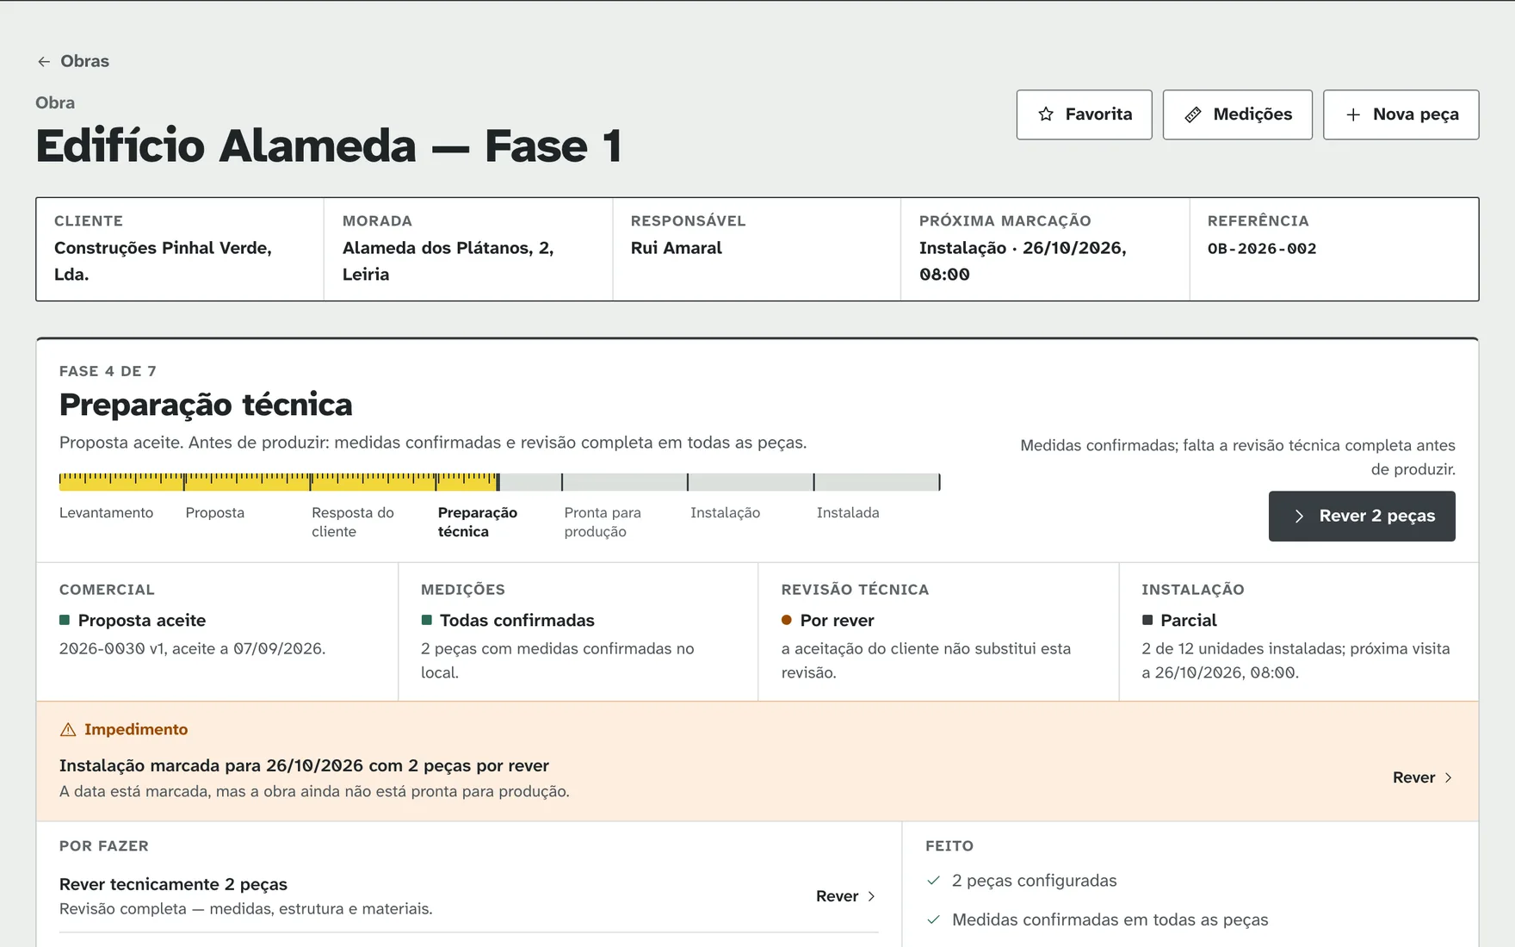This screenshot has height=947, width=1515.
Task: Click the ruler icon in Medições button
Action: [1193, 115]
